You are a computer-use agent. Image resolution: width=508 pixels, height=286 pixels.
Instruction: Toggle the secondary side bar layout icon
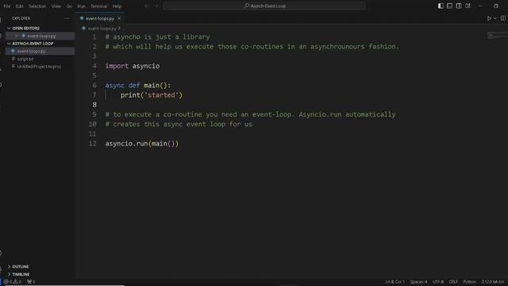(459, 6)
